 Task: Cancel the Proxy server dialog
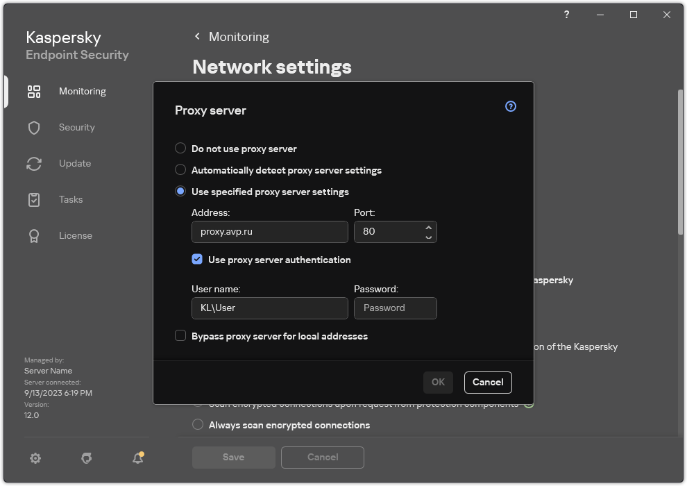[x=488, y=382]
